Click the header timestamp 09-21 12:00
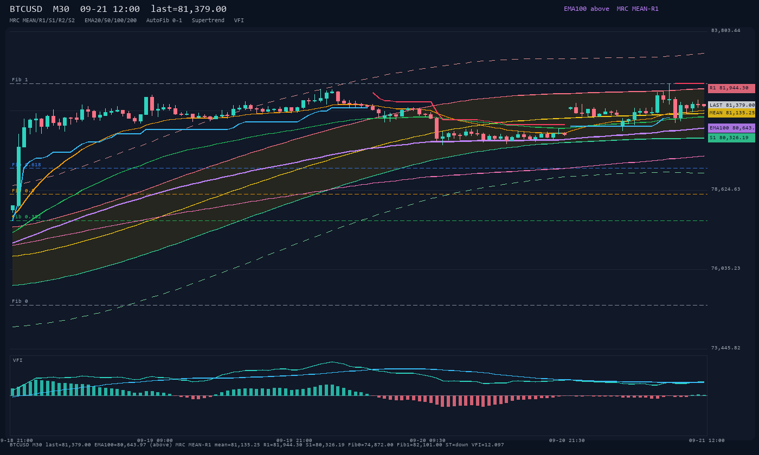759x455 pixels. point(110,9)
